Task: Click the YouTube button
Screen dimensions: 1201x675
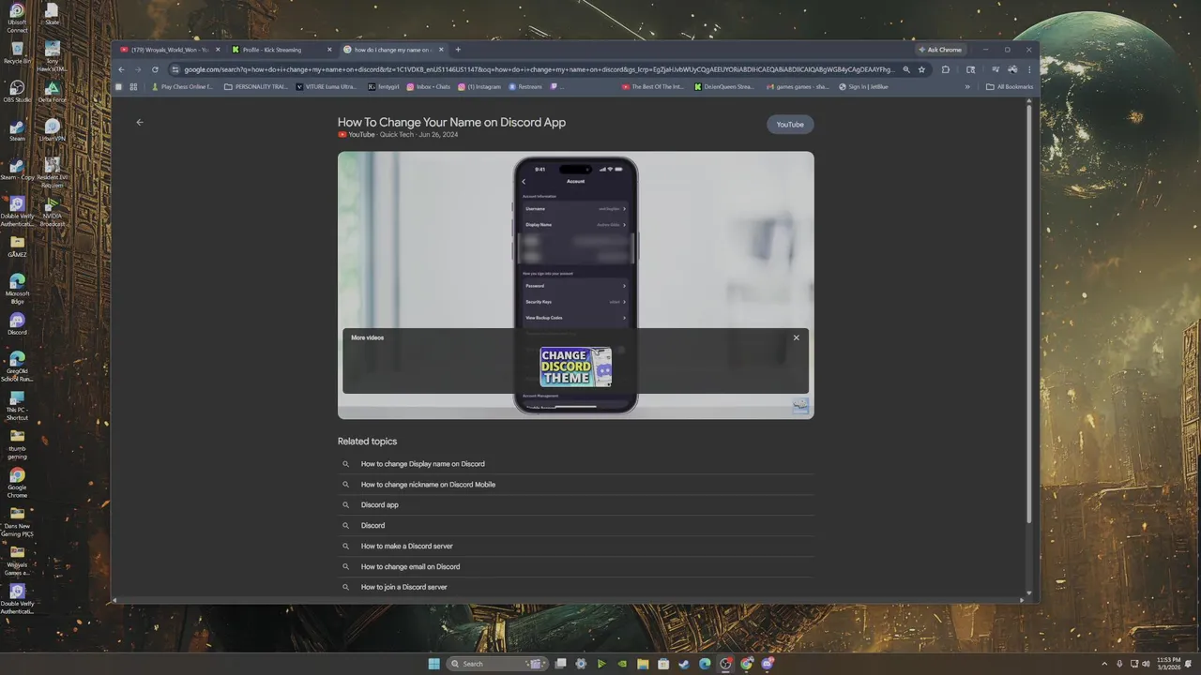Action: [x=790, y=125]
